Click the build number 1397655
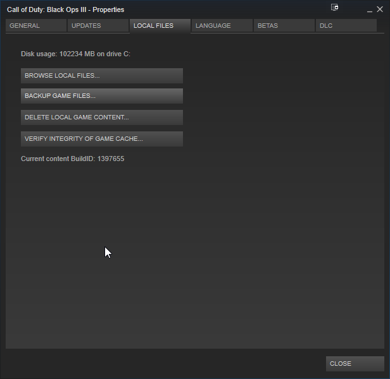Image resolution: width=390 pixels, height=379 pixels. 110,159
